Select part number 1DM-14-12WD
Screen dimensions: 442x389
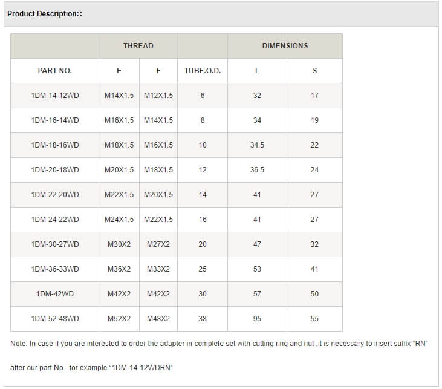click(54, 96)
